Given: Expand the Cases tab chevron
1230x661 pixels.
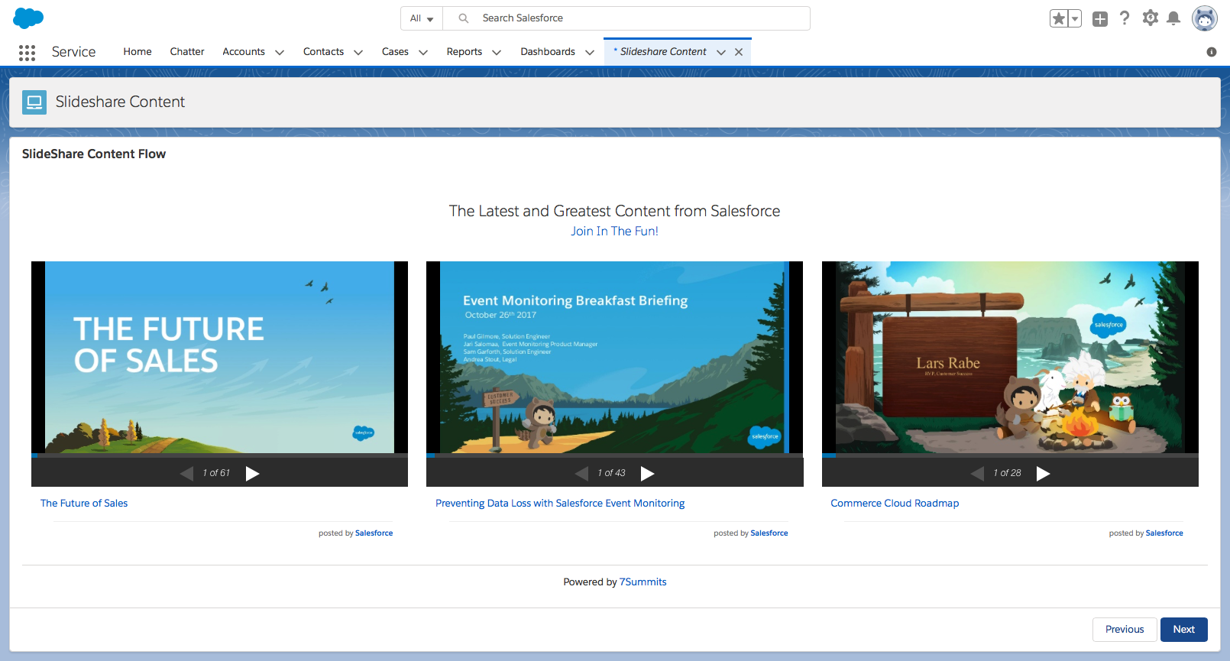Looking at the screenshot, I should [423, 52].
